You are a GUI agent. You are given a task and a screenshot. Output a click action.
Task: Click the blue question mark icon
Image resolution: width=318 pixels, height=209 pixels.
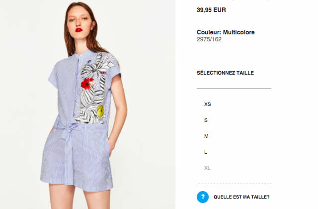point(203,197)
